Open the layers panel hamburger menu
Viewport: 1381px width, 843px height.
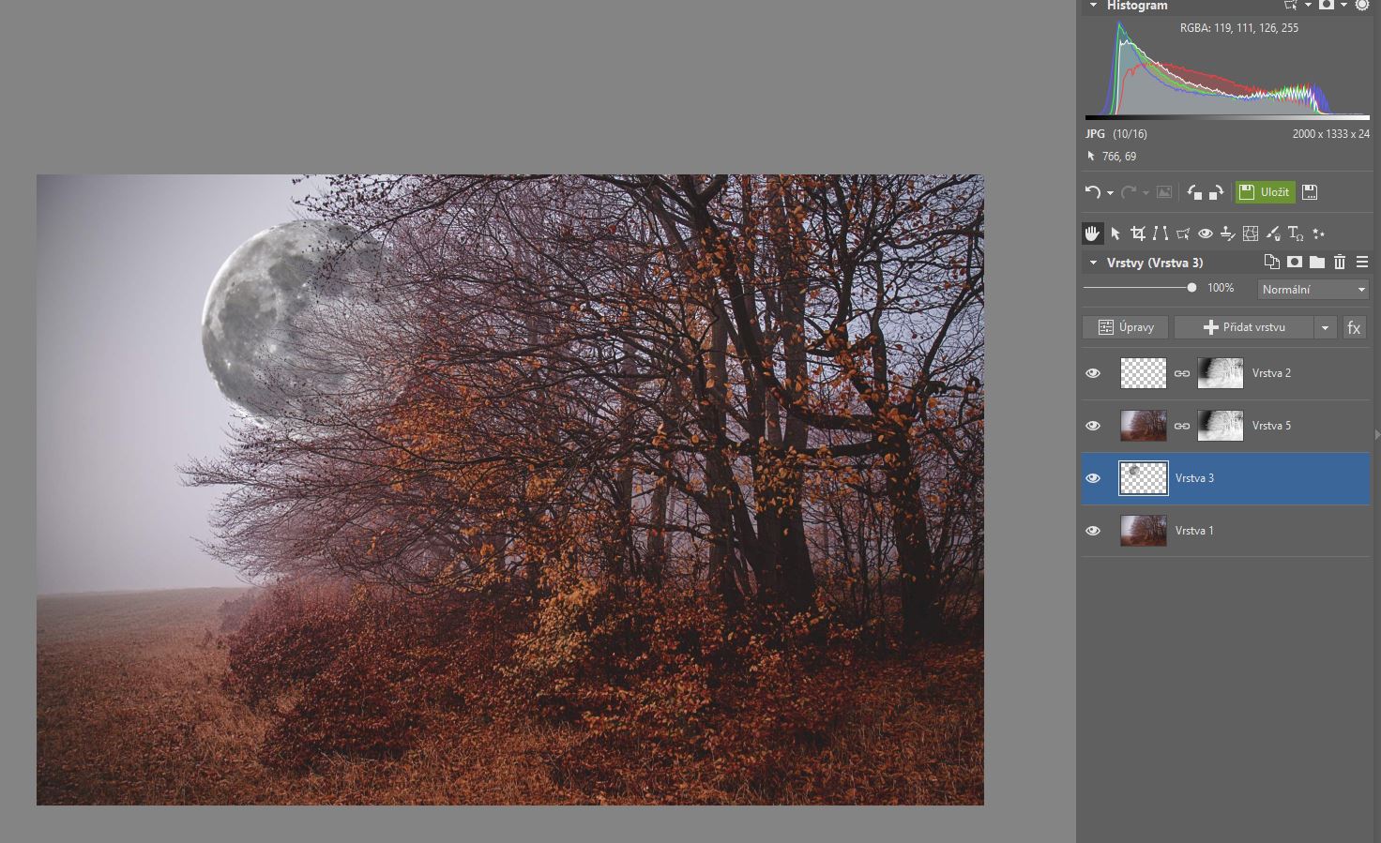(1362, 263)
